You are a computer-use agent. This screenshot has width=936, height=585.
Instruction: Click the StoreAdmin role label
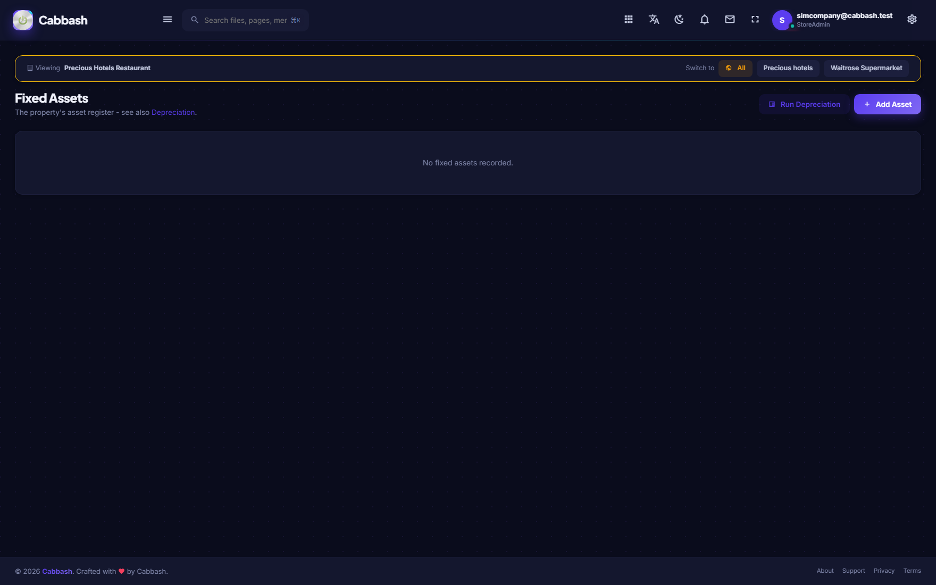(x=813, y=25)
